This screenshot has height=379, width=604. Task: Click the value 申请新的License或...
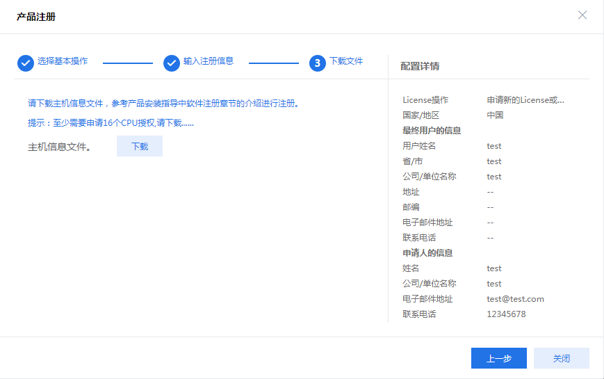525,100
